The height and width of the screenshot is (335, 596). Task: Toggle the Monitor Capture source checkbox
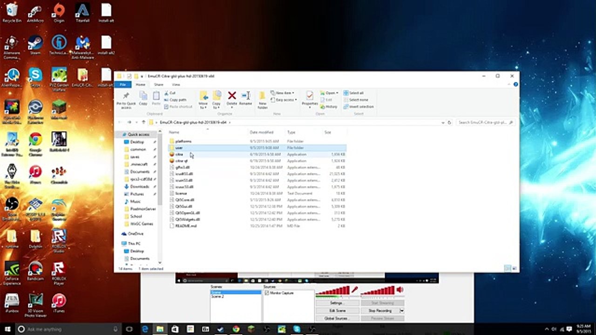point(267,293)
